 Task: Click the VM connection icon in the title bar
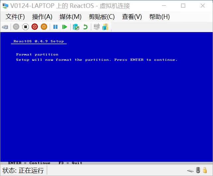(5, 6)
